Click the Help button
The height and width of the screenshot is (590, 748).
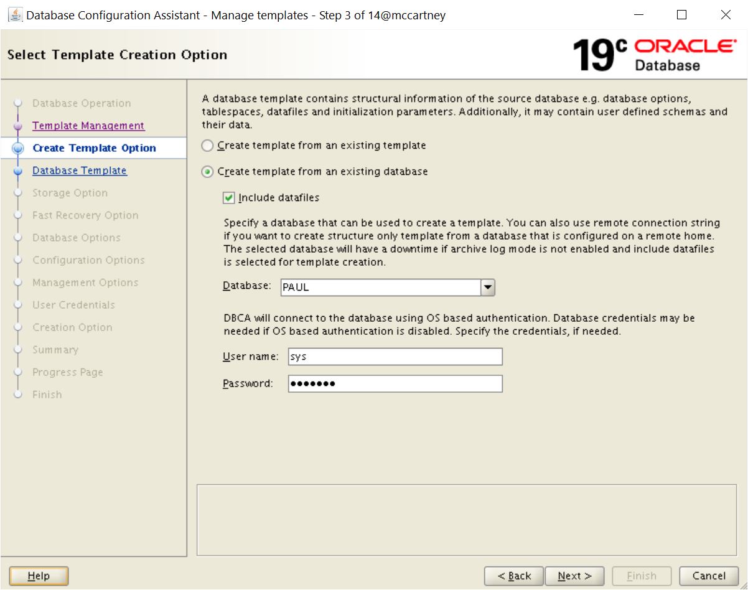pyautogui.click(x=39, y=576)
